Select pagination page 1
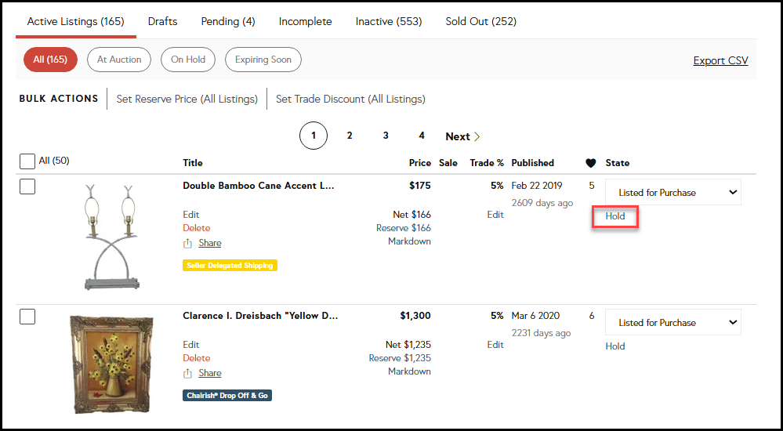This screenshot has width=783, height=431. pos(314,136)
